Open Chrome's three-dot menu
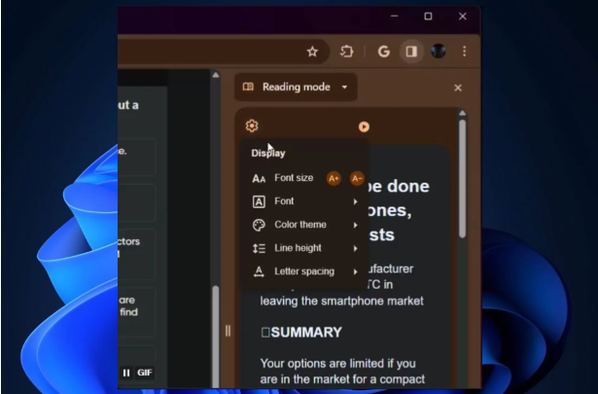Screen dimensions: 598x394 (x=464, y=52)
